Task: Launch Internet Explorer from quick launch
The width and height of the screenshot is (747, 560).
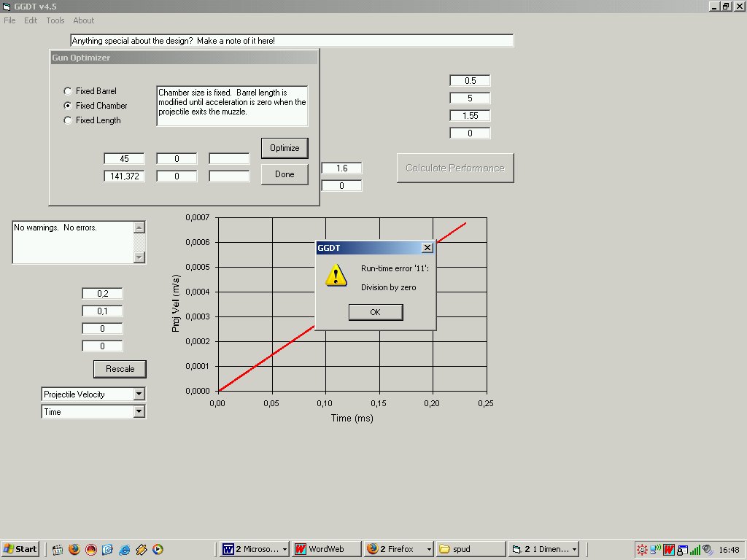Action: tap(124, 549)
